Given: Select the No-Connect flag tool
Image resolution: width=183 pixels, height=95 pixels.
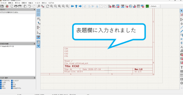Looking at the screenshot, I should pyautogui.click(x=181, y=39).
